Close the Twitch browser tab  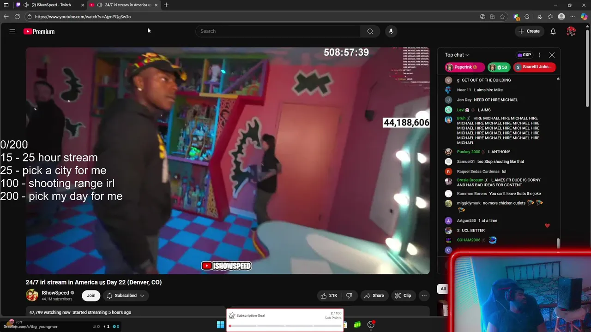pyautogui.click(x=83, y=5)
